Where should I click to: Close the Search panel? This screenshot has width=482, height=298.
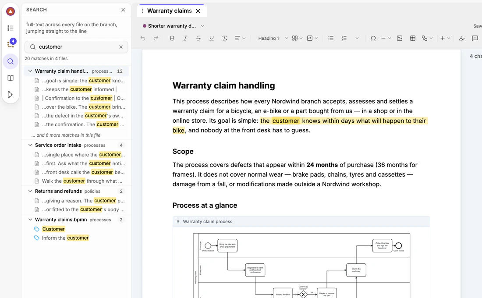click(123, 10)
